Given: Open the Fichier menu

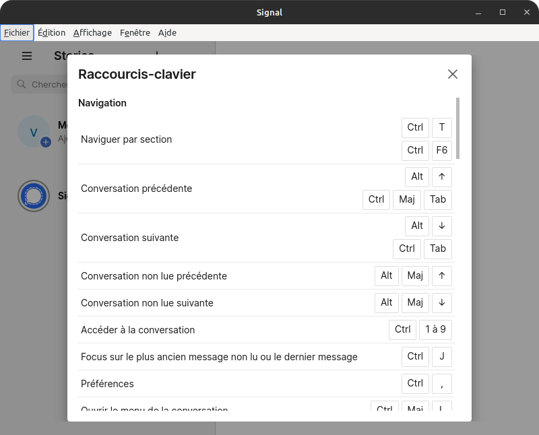Looking at the screenshot, I should [17, 32].
